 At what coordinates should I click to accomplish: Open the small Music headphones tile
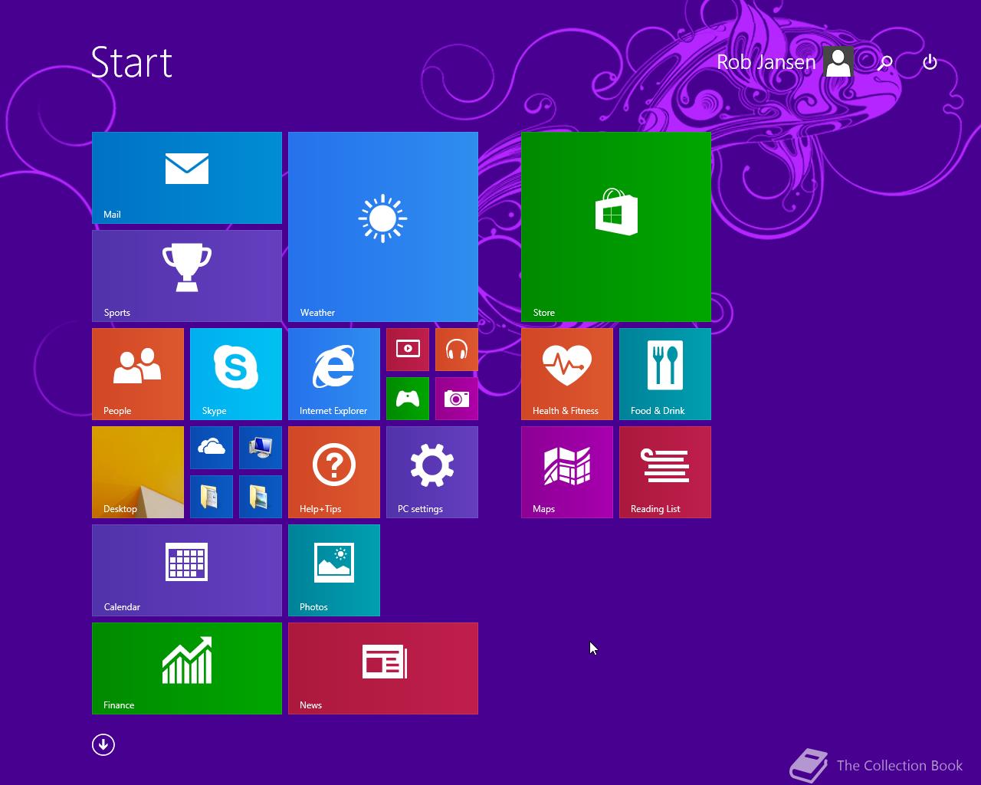tap(457, 350)
